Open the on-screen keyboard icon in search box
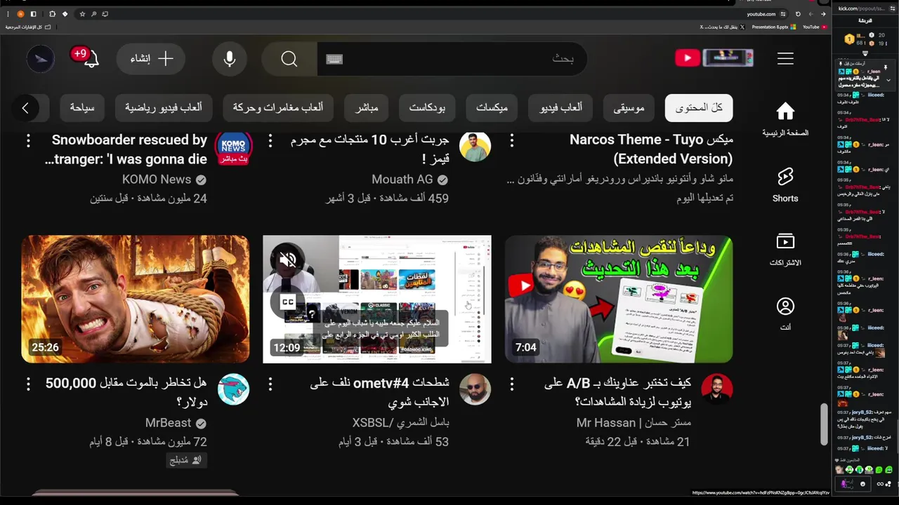 coord(334,59)
